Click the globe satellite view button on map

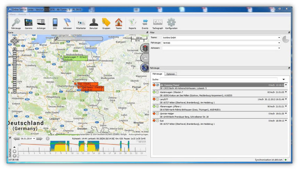pos(145,67)
